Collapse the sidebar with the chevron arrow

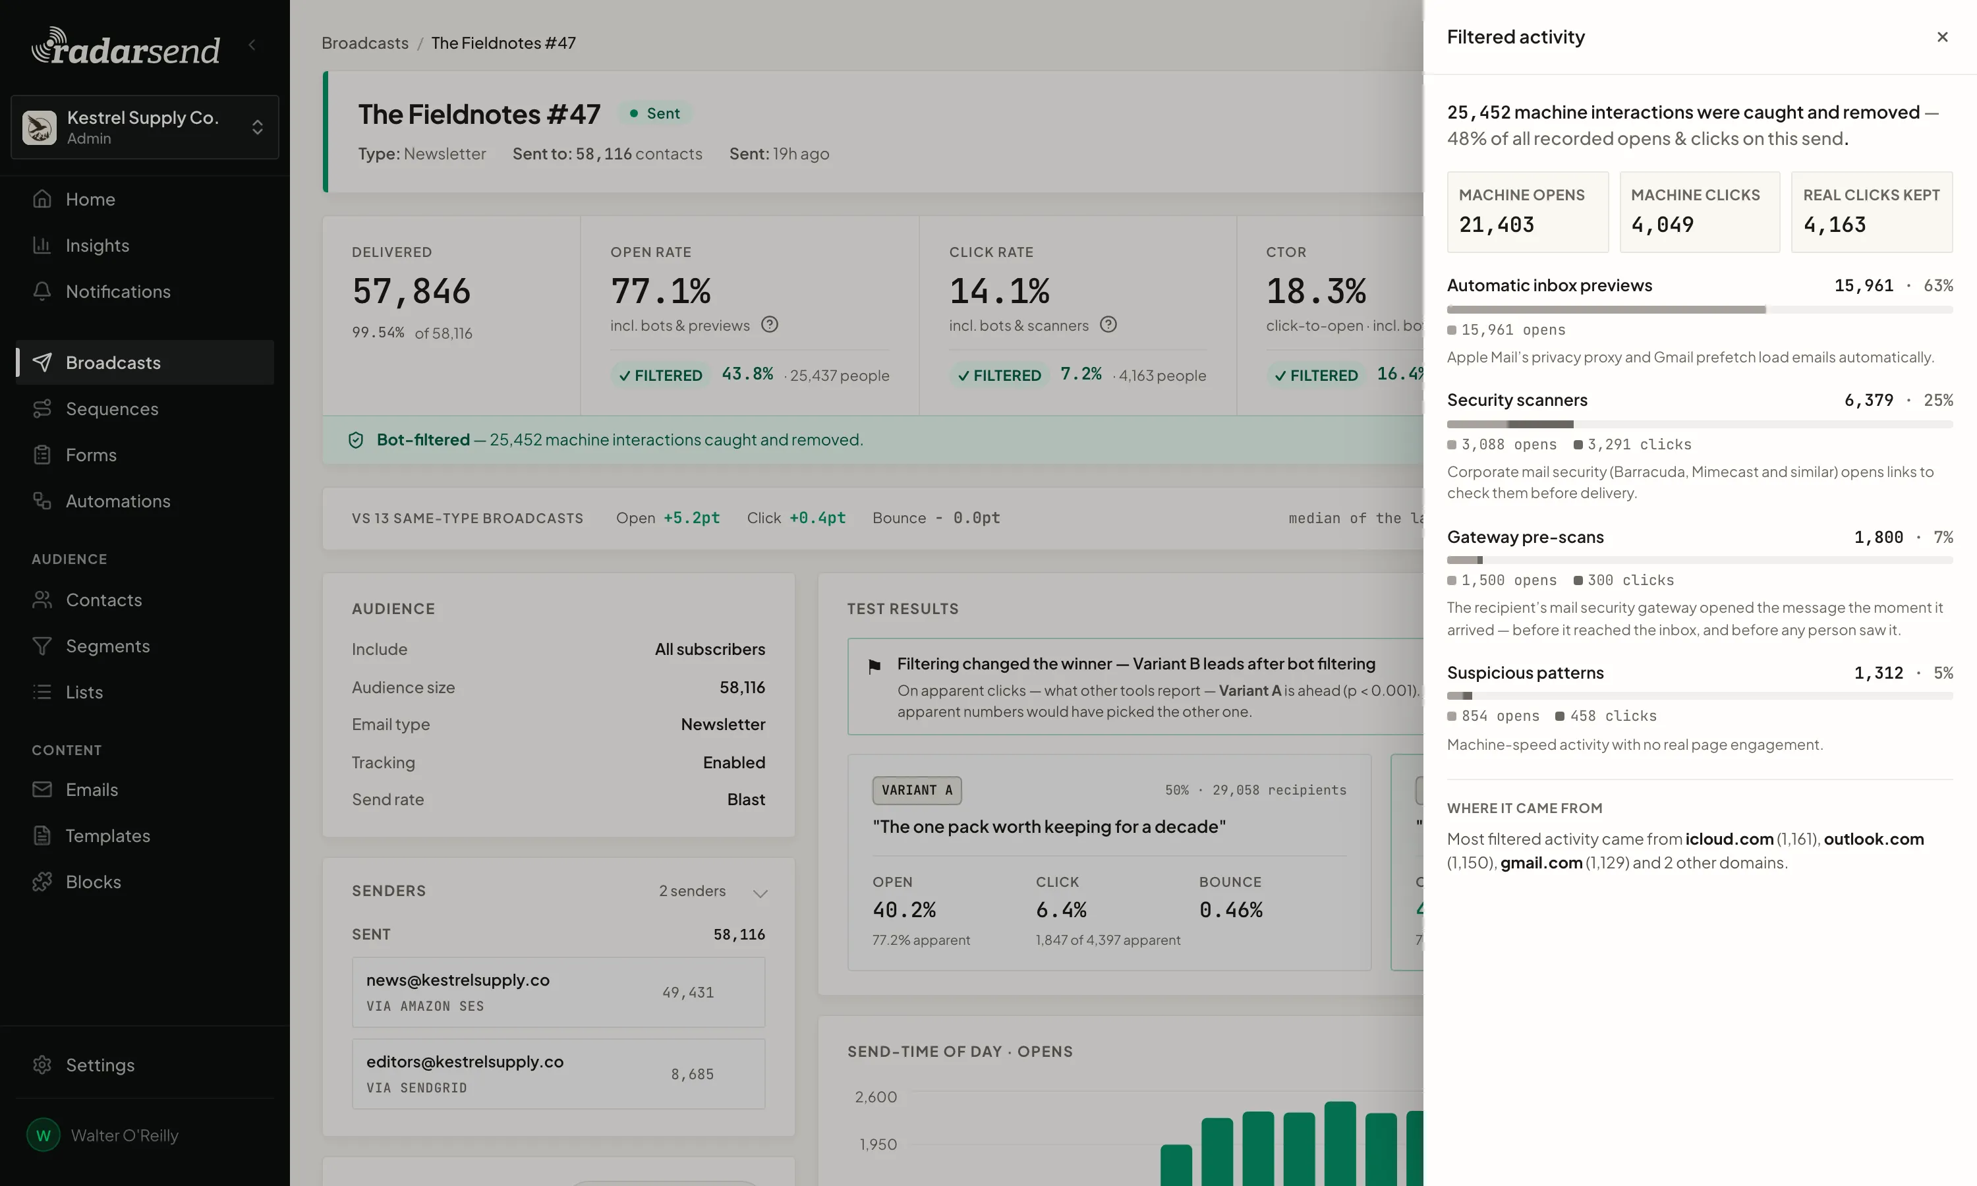click(252, 45)
